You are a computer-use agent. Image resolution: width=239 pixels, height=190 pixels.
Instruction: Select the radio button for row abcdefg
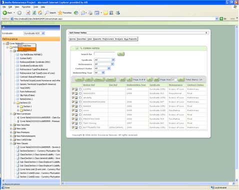tap(80, 98)
